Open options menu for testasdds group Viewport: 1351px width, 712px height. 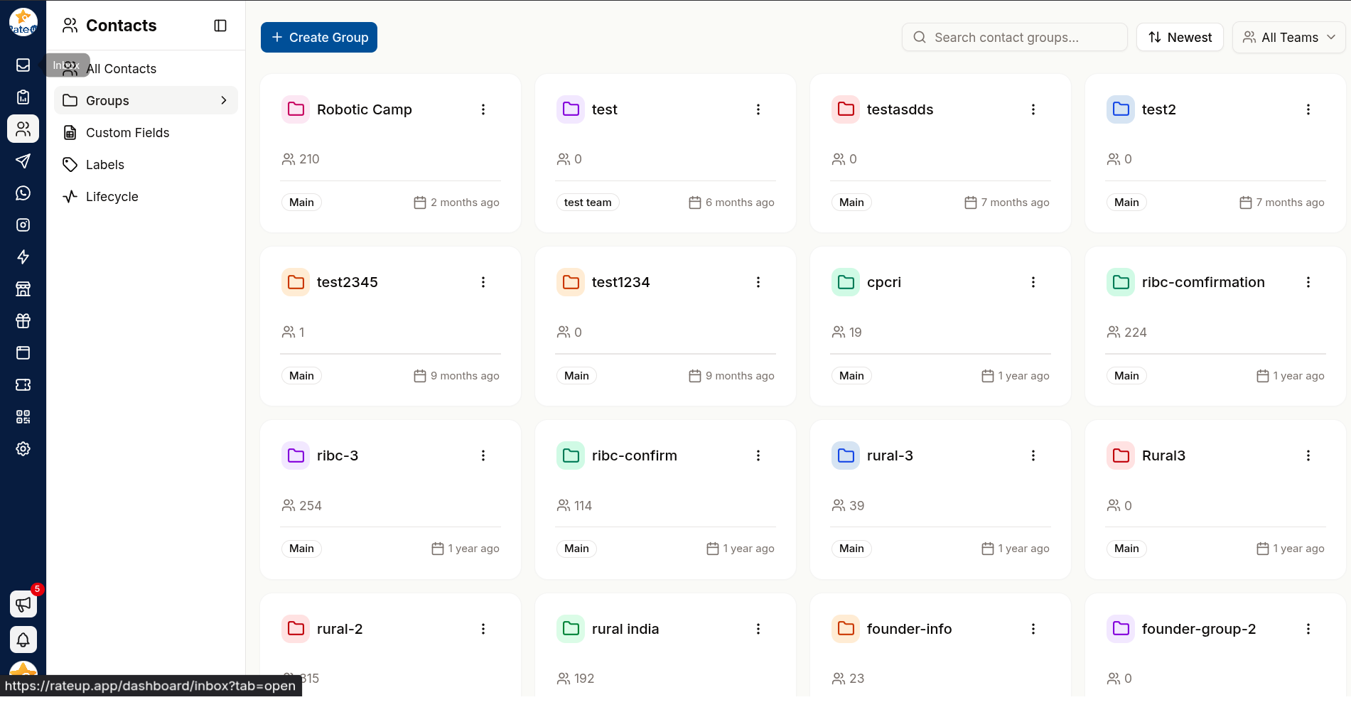1033,109
